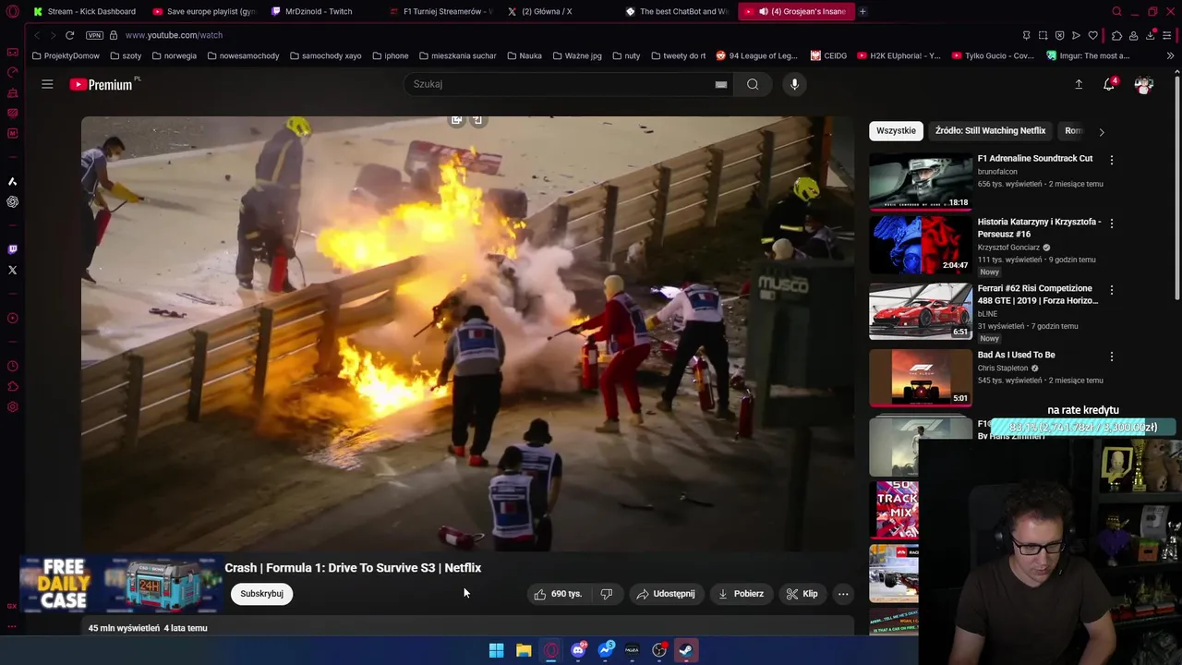Screen dimensions: 1182x665
Task: Switch to The best ChatBot tab
Action: coord(678,11)
